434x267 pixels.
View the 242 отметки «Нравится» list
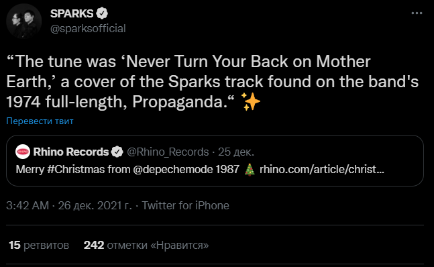coord(146,245)
